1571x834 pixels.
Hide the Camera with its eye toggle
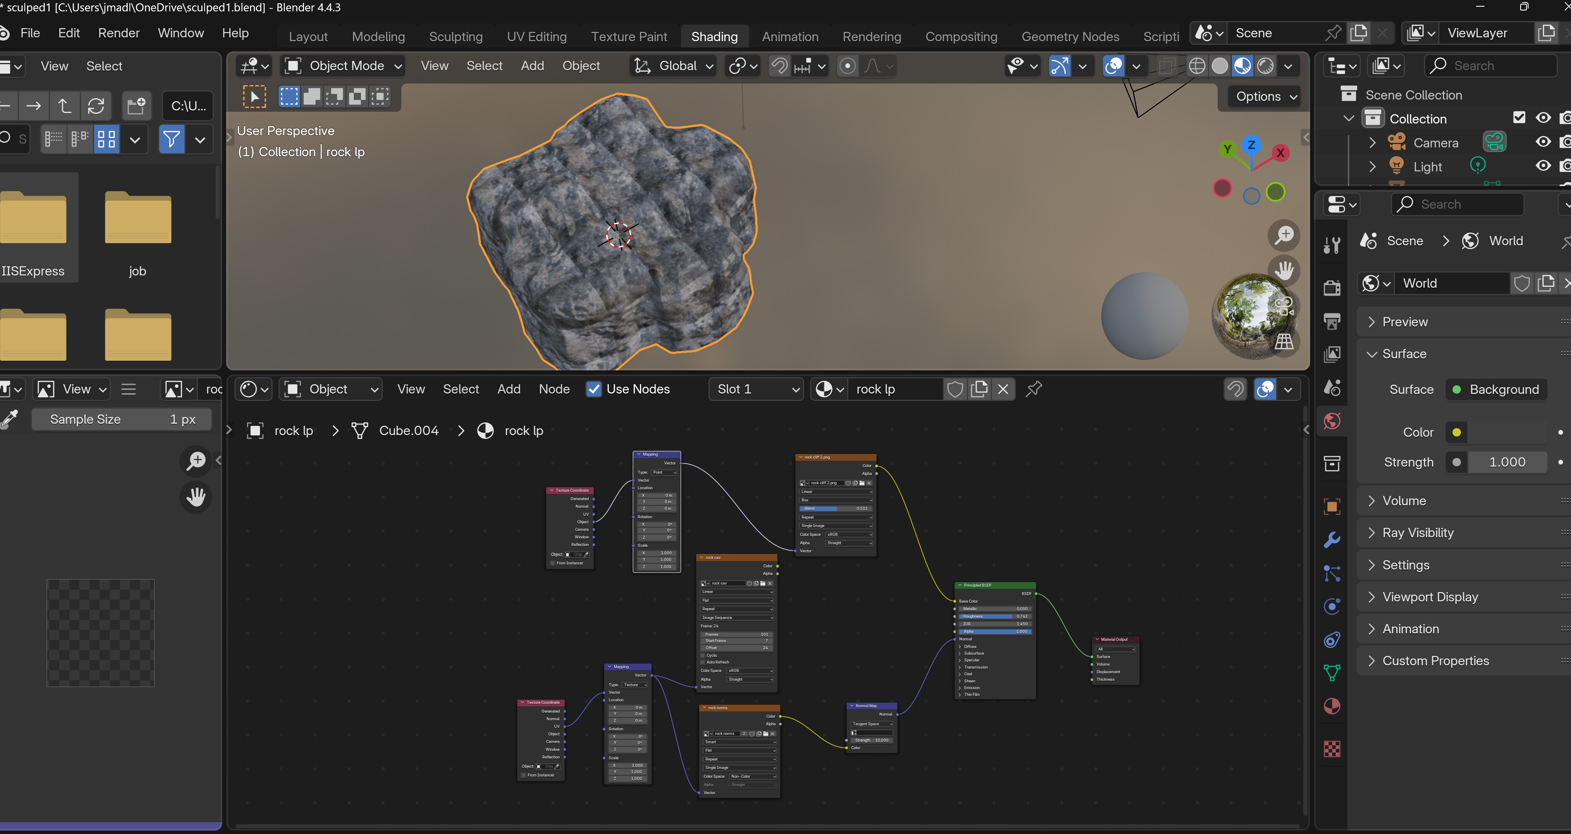(x=1544, y=142)
